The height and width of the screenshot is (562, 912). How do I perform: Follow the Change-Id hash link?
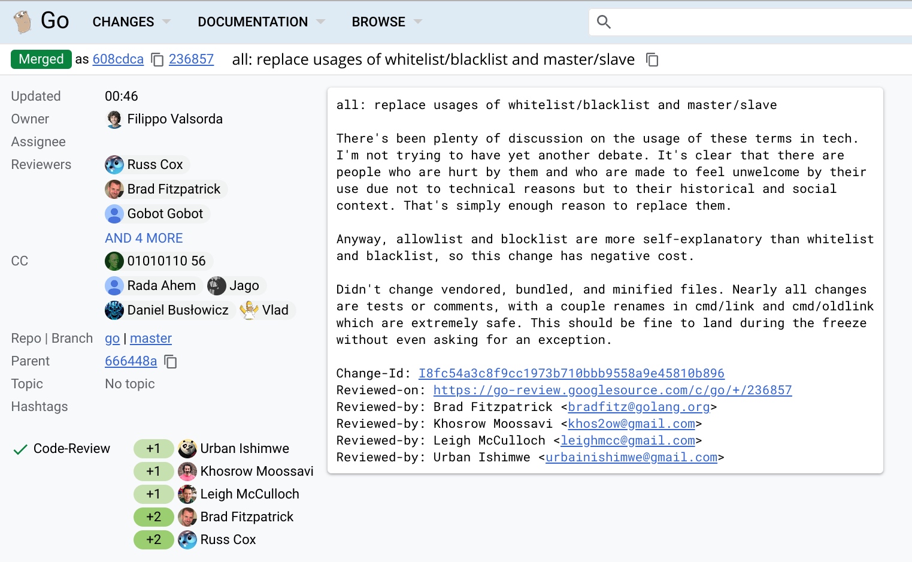click(571, 373)
